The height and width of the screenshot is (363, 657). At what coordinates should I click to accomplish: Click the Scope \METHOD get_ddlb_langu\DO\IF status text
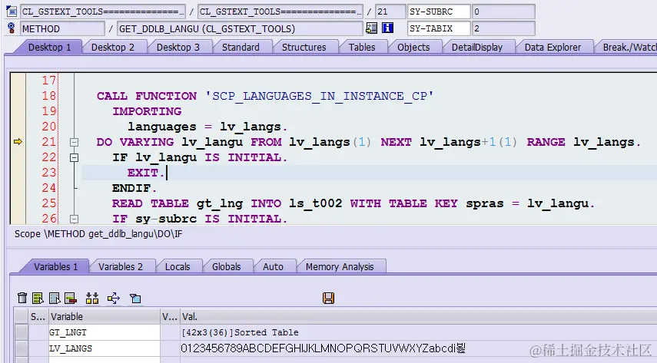[98, 234]
